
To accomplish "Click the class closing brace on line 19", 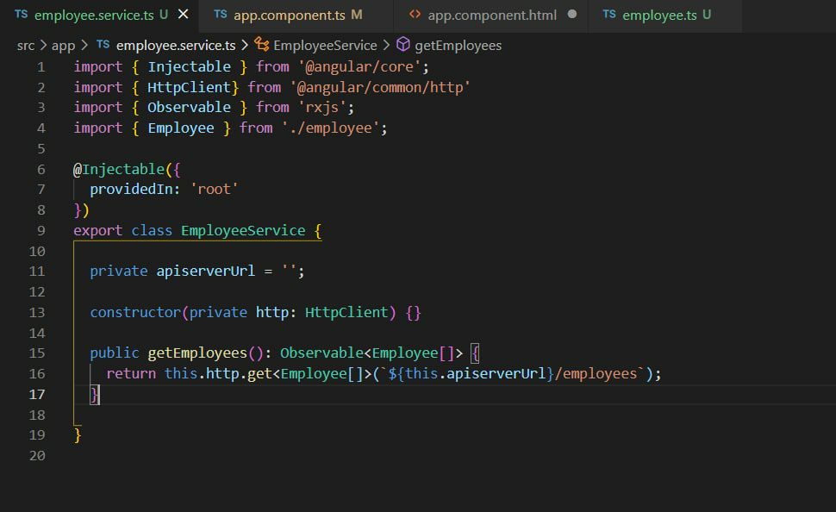I will pyautogui.click(x=78, y=436).
